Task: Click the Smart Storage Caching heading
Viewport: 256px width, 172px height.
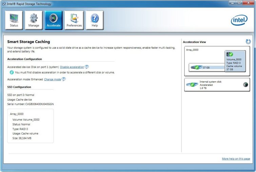Action: point(28,42)
